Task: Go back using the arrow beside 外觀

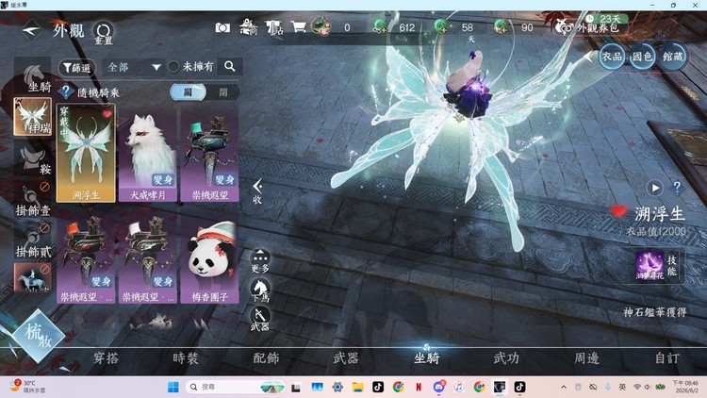Action: click(x=31, y=31)
